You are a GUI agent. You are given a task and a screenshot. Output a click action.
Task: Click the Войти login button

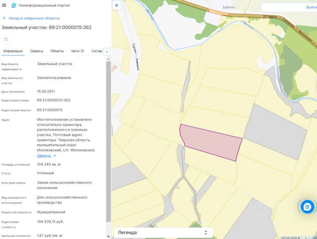(x=312, y=7)
